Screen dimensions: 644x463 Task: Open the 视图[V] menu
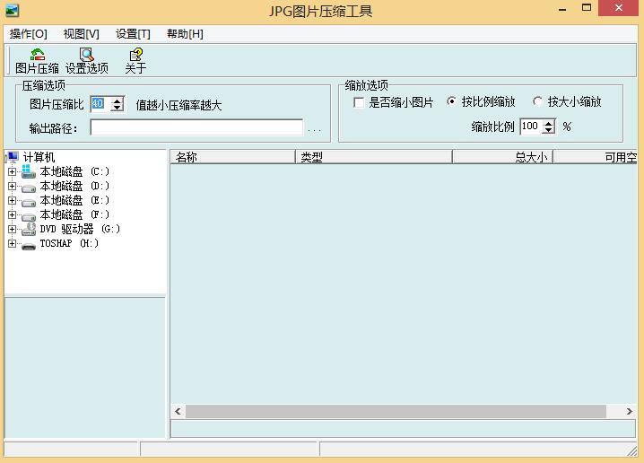(82, 34)
